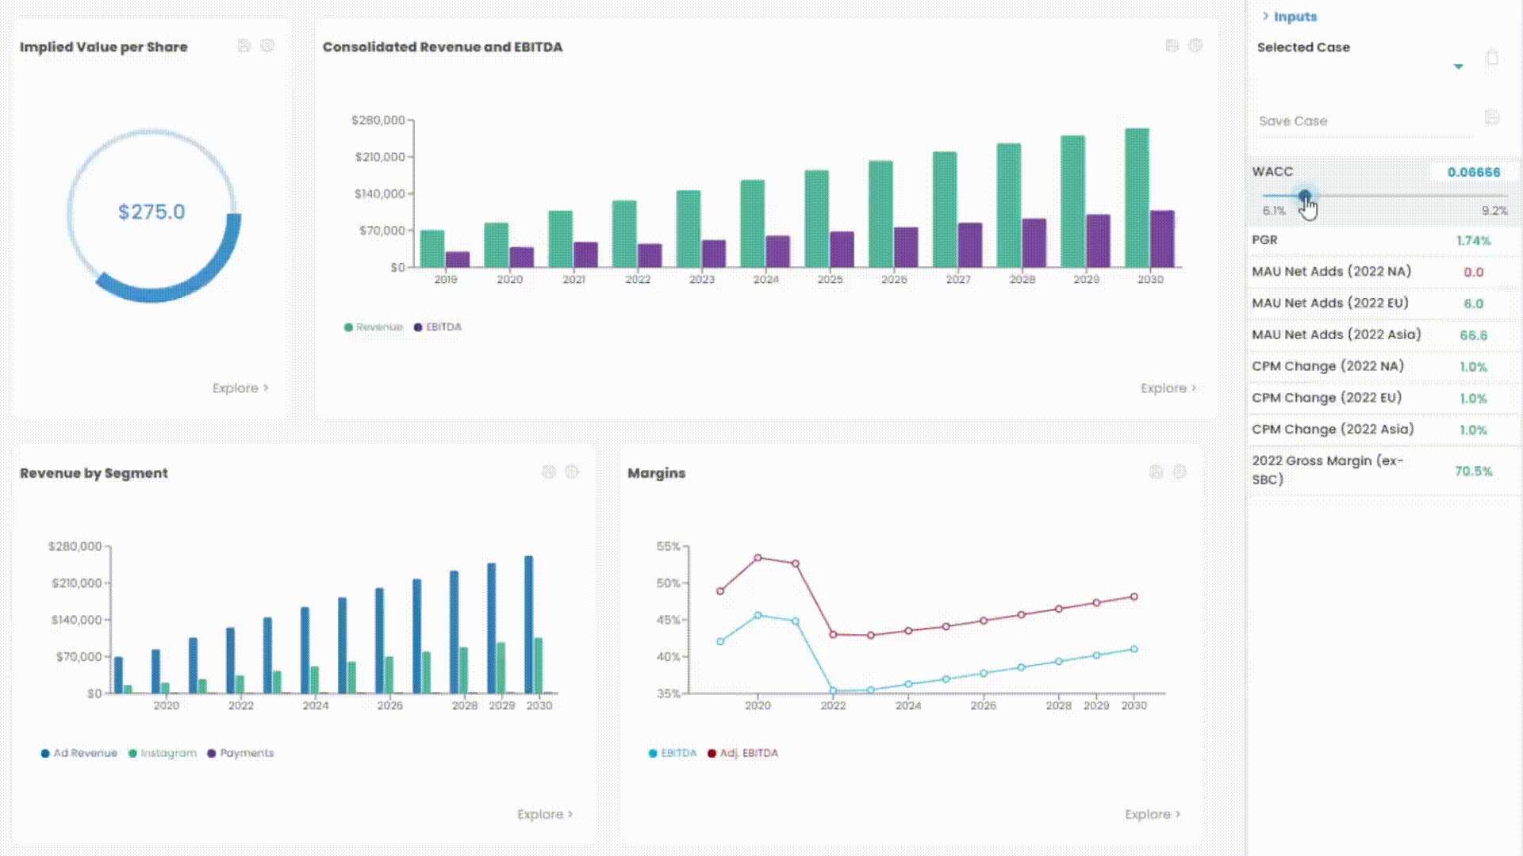
Task: Open settings icon on Implied Value card
Action: click(x=267, y=46)
